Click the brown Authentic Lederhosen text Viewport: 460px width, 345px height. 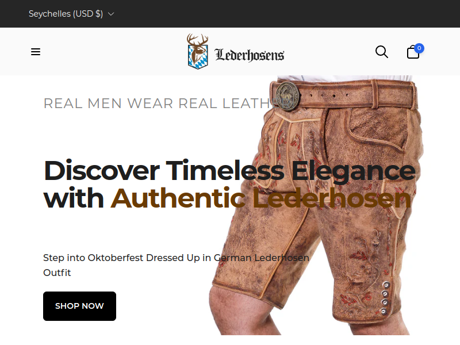tap(261, 198)
